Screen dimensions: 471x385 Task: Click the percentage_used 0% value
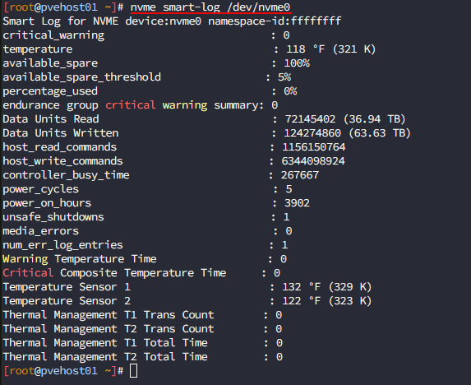tap(290, 91)
